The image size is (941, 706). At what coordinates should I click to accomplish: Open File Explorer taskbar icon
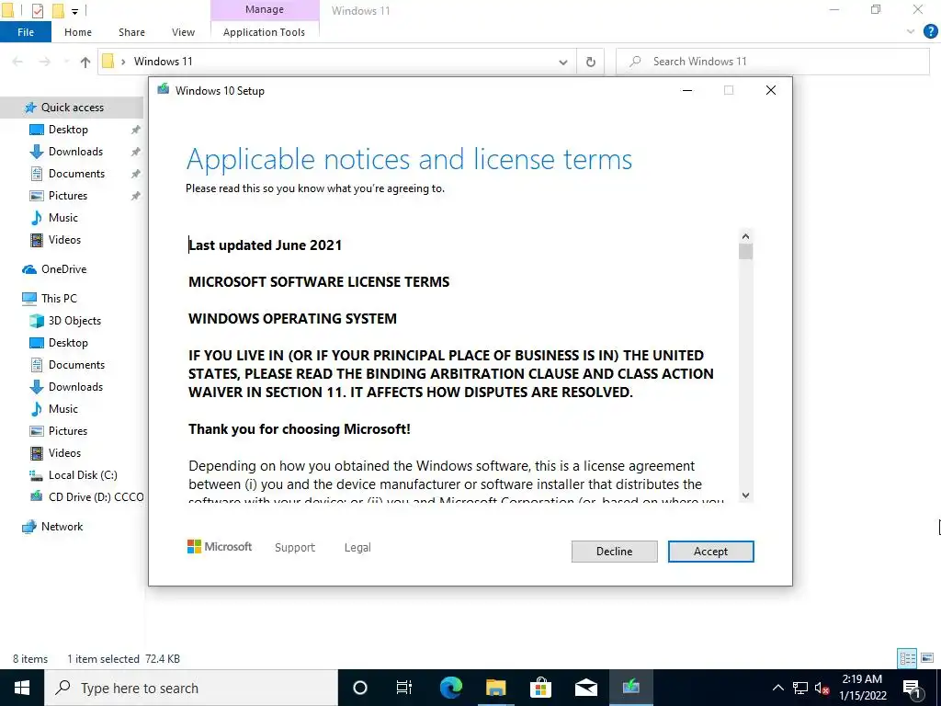(x=495, y=688)
